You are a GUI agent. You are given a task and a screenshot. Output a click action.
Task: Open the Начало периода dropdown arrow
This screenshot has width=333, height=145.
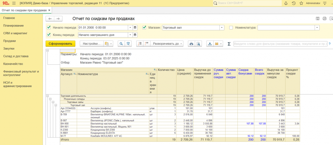[130, 28]
